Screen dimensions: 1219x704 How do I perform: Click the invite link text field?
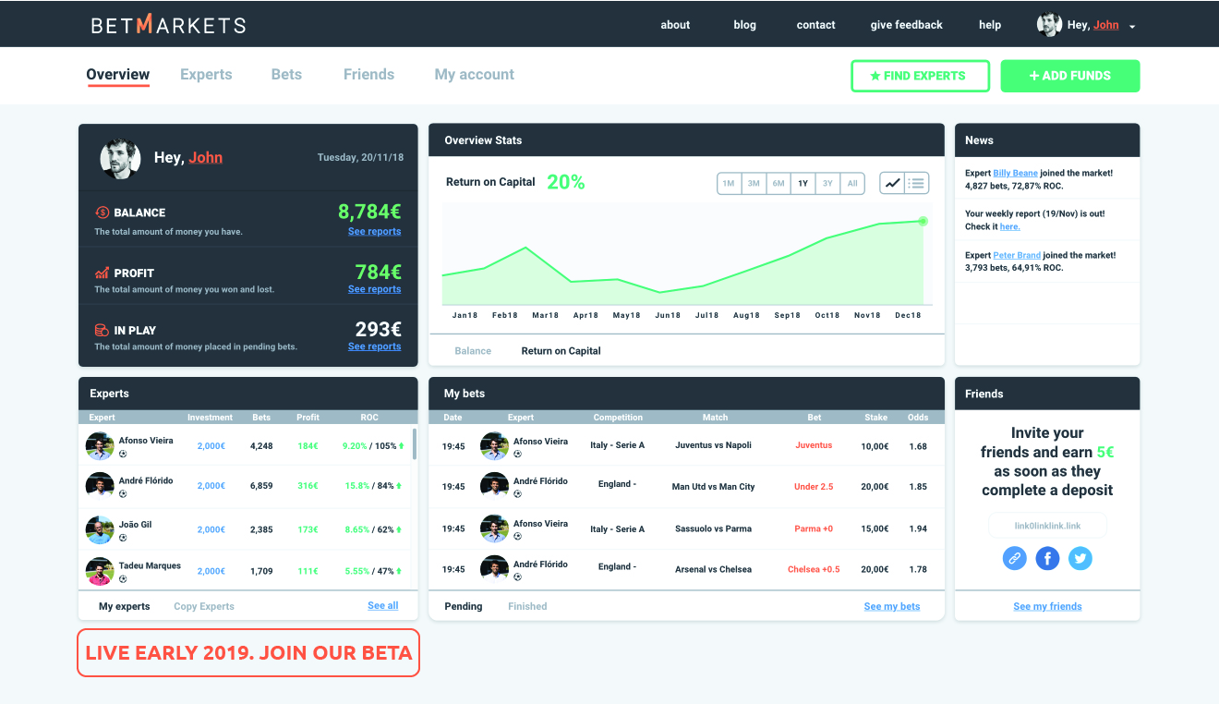pos(1047,526)
